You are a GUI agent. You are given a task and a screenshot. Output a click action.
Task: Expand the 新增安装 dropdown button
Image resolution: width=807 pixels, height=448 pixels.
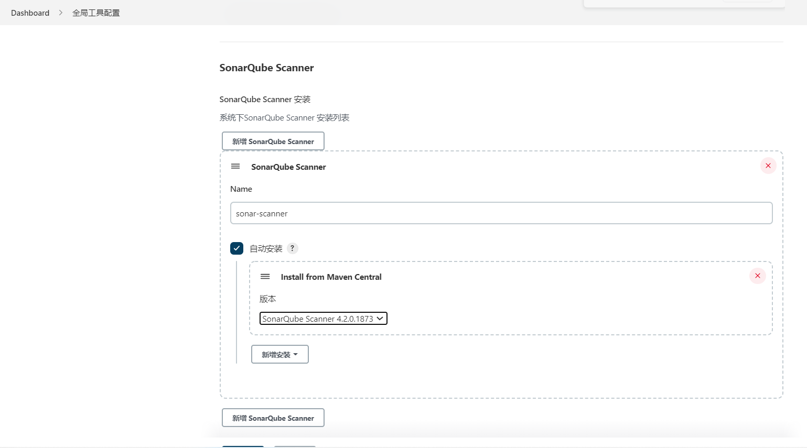[279, 354]
